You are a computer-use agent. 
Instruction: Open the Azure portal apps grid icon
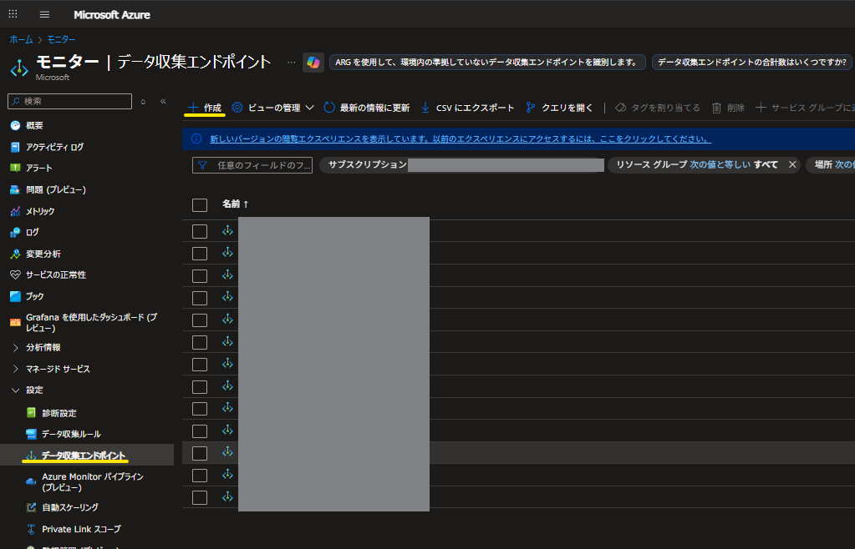[13, 14]
